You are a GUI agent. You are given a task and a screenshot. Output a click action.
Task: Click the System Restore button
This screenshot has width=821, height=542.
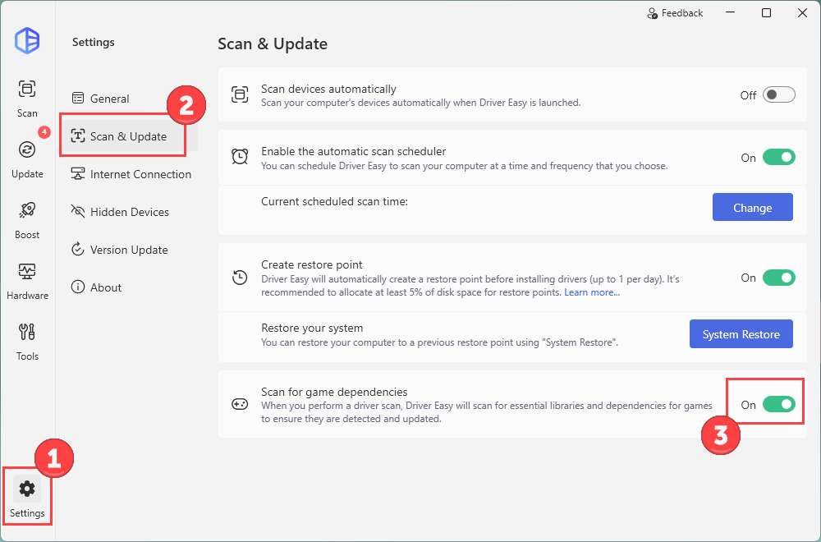click(741, 334)
